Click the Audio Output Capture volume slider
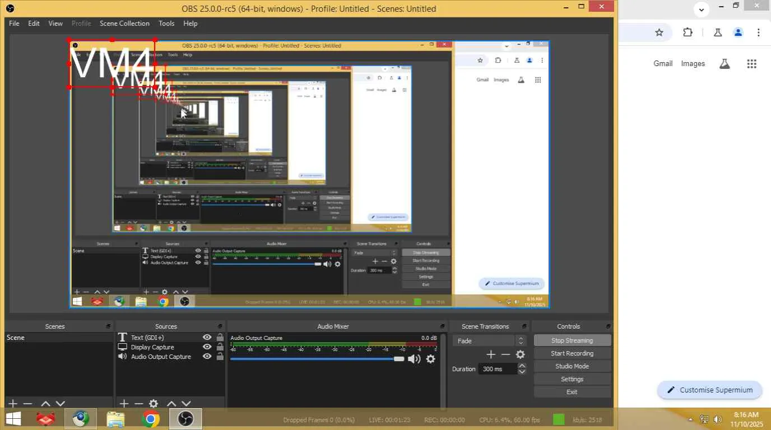 (x=317, y=359)
